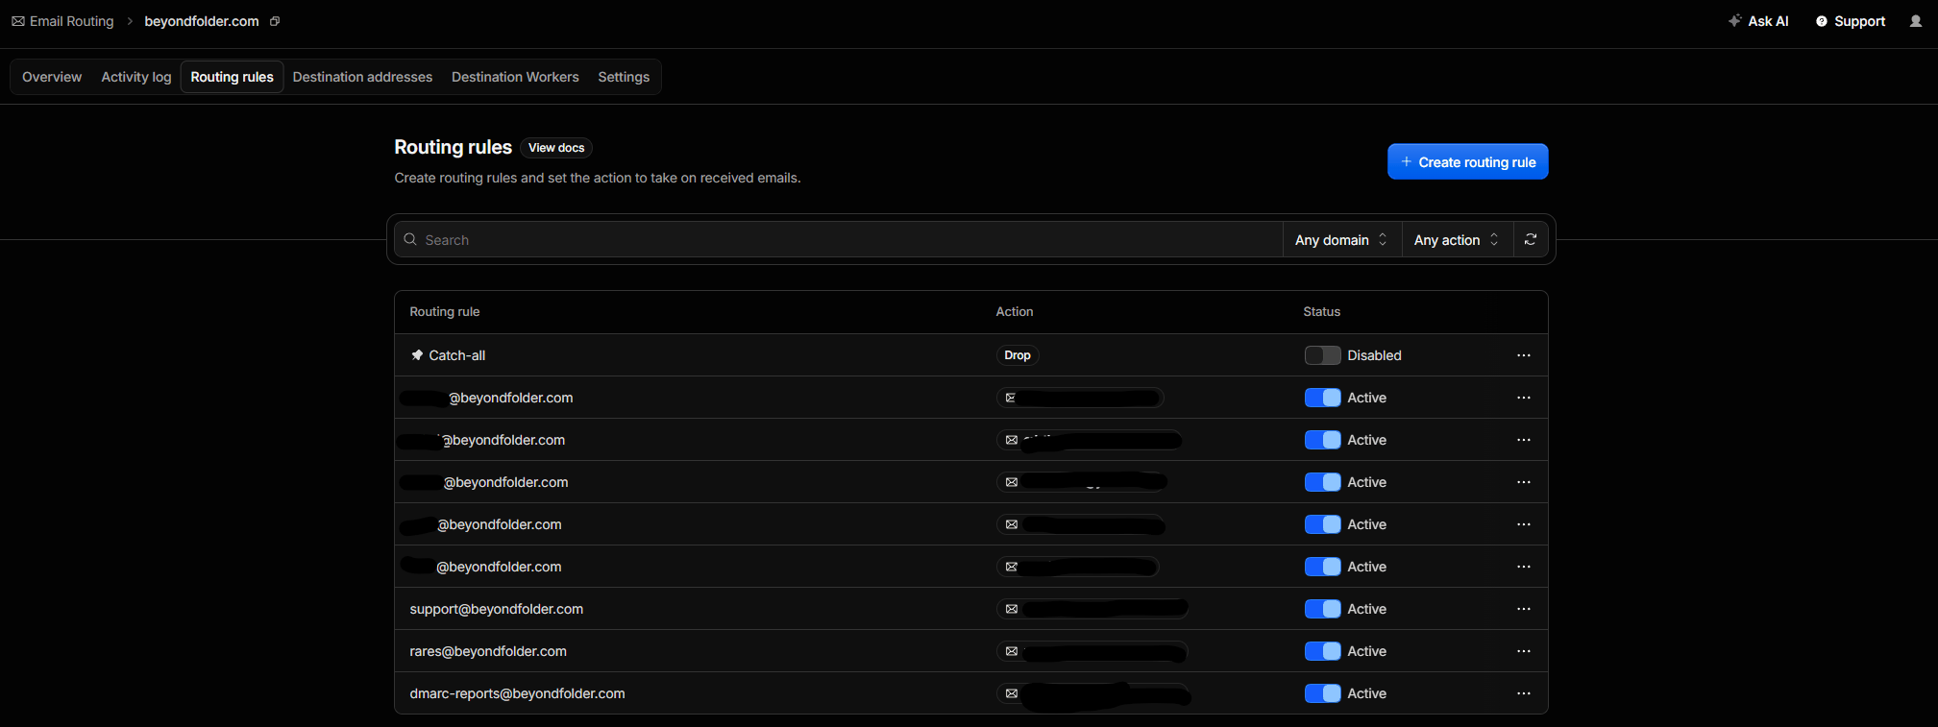Open the Any domain filter dropdown
This screenshot has width=1938, height=727.
(x=1341, y=240)
